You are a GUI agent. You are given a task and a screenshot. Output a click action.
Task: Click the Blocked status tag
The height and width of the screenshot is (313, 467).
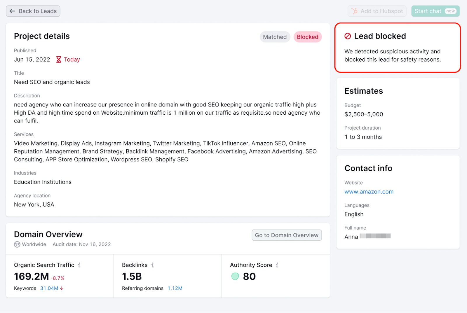click(308, 37)
